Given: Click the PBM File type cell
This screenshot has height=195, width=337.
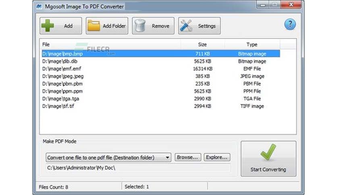Looking at the screenshot, I should coord(252,84).
